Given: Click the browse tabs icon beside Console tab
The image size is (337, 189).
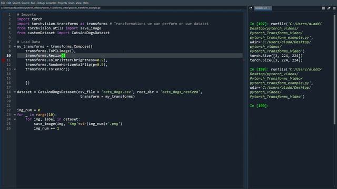Looking at the screenshot, I should pos(251,8).
